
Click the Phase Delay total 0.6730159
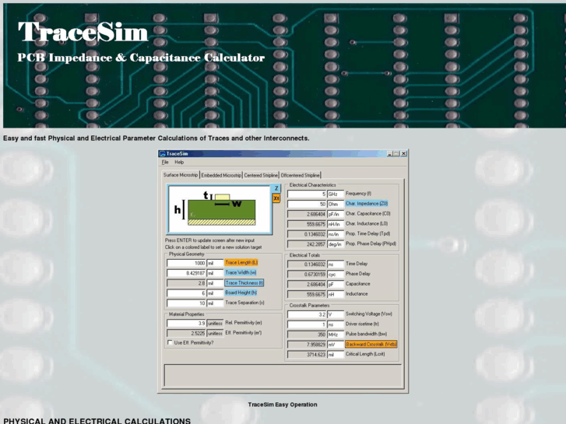[x=307, y=275]
